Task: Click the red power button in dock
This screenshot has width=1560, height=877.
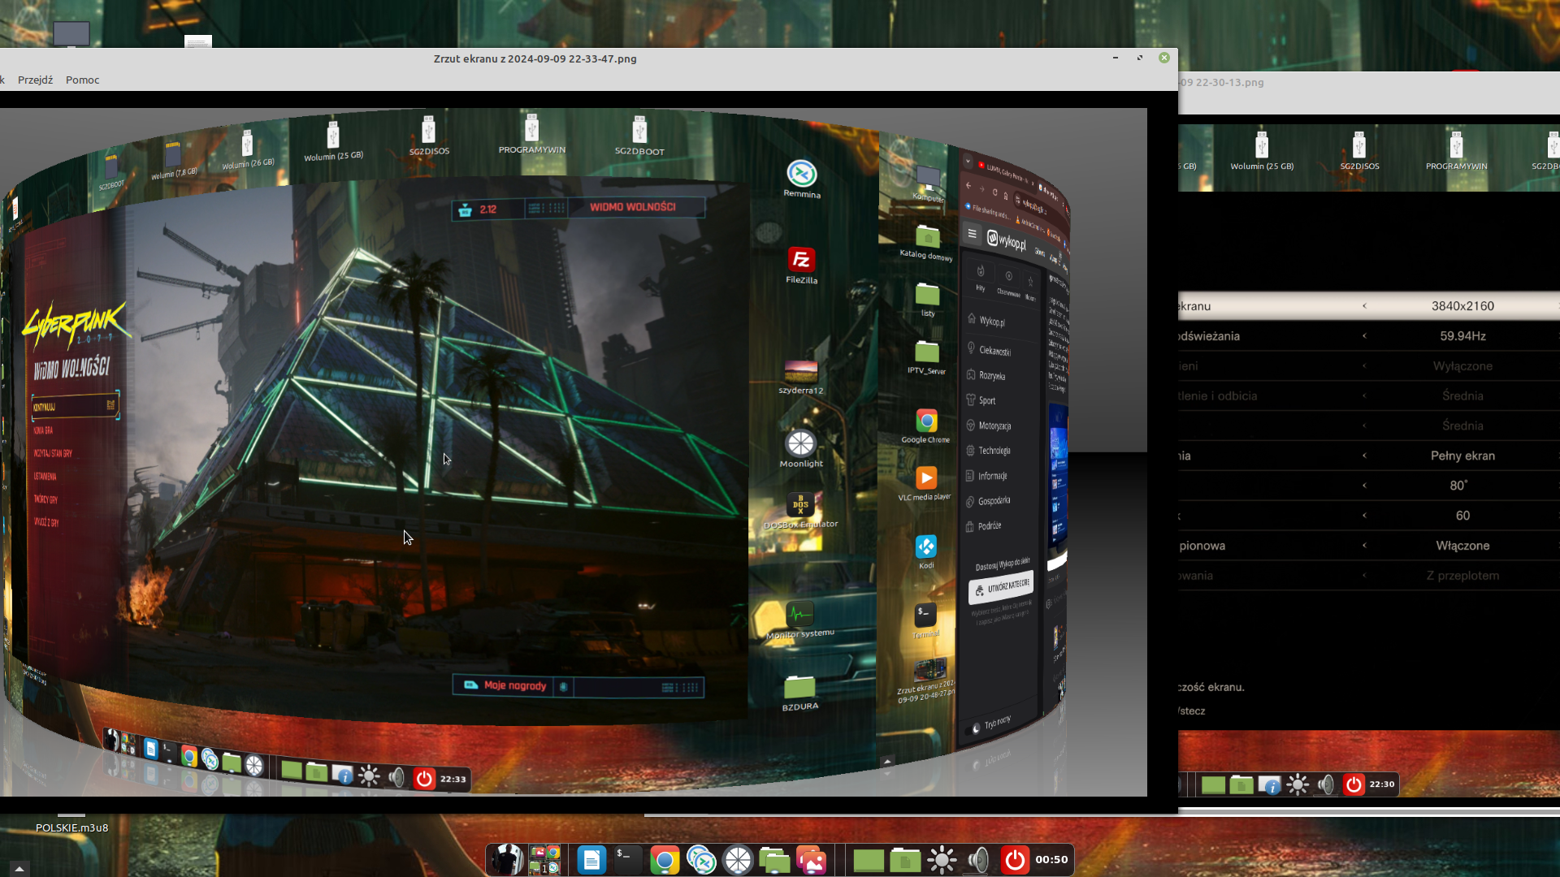Action: point(1015,859)
